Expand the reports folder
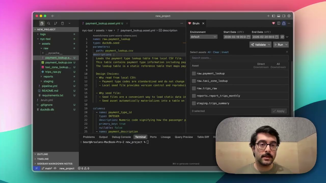 (48, 77)
